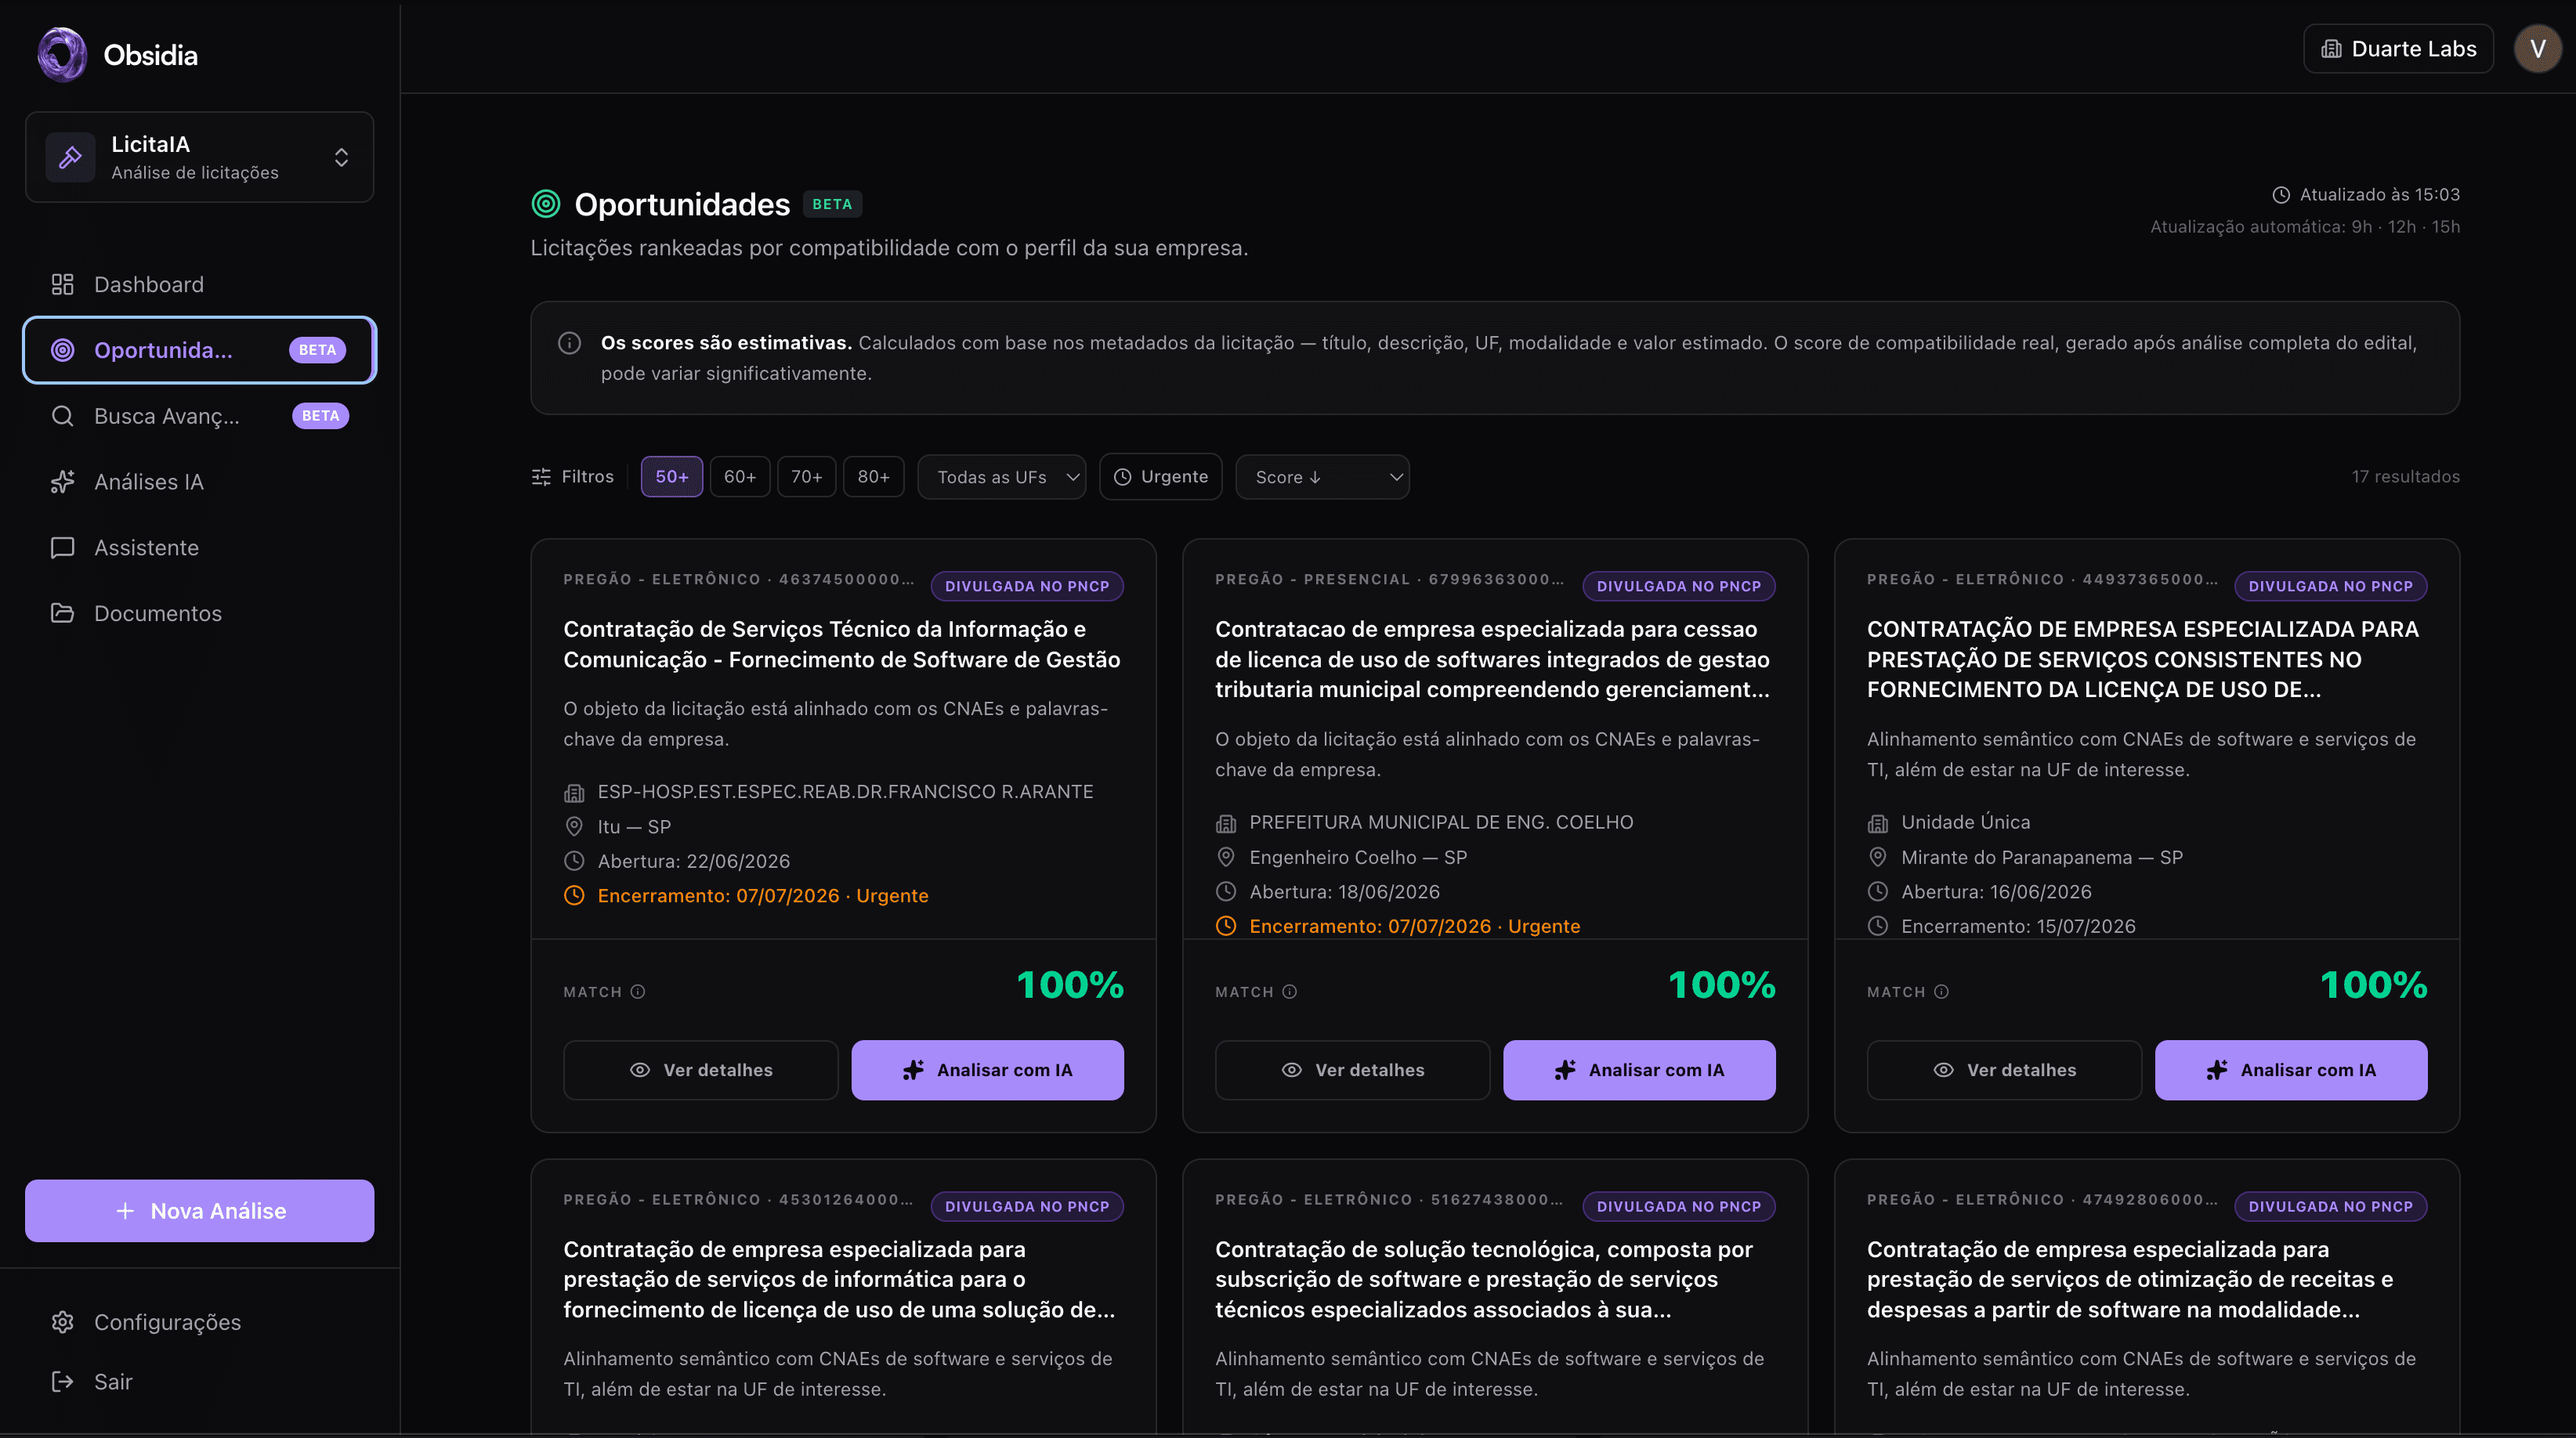This screenshot has height=1438, width=2576.
Task: Click DIVULGADA NO PNCP badge on Itu card
Action: [1027, 586]
